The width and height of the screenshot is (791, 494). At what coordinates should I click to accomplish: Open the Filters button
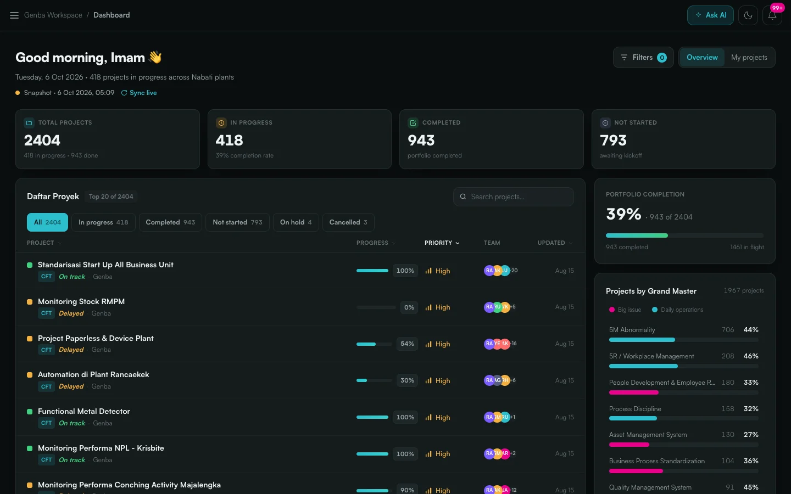tap(643, 58)
